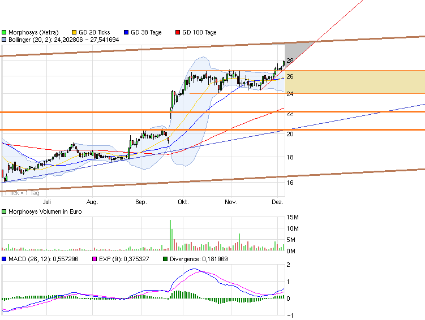Click the 'Okt.' label on the time axis
The width and height of the screenshot is (425, 320).
(x=183, y=202)
